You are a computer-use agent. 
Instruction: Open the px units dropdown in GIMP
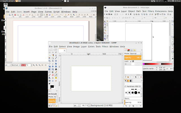coord(77,105)
